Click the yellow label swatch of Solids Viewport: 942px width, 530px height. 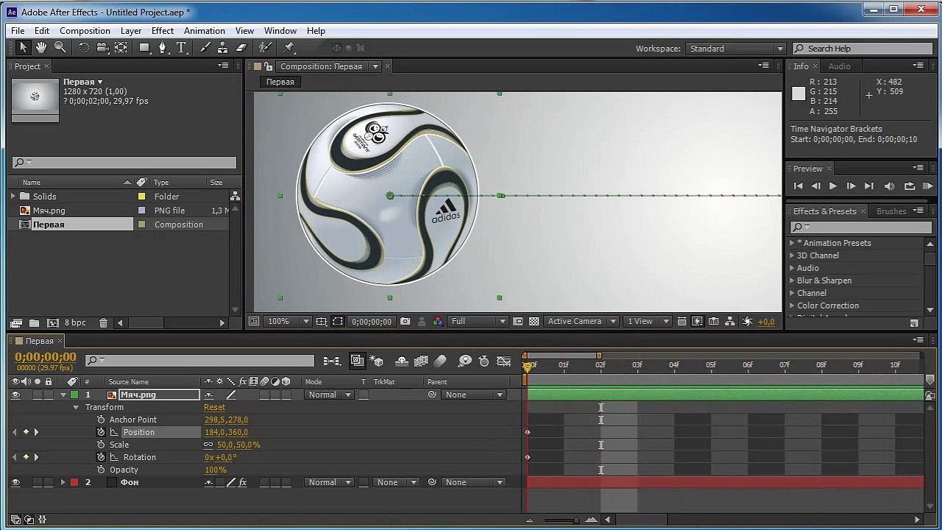click(x=141, y=197)
